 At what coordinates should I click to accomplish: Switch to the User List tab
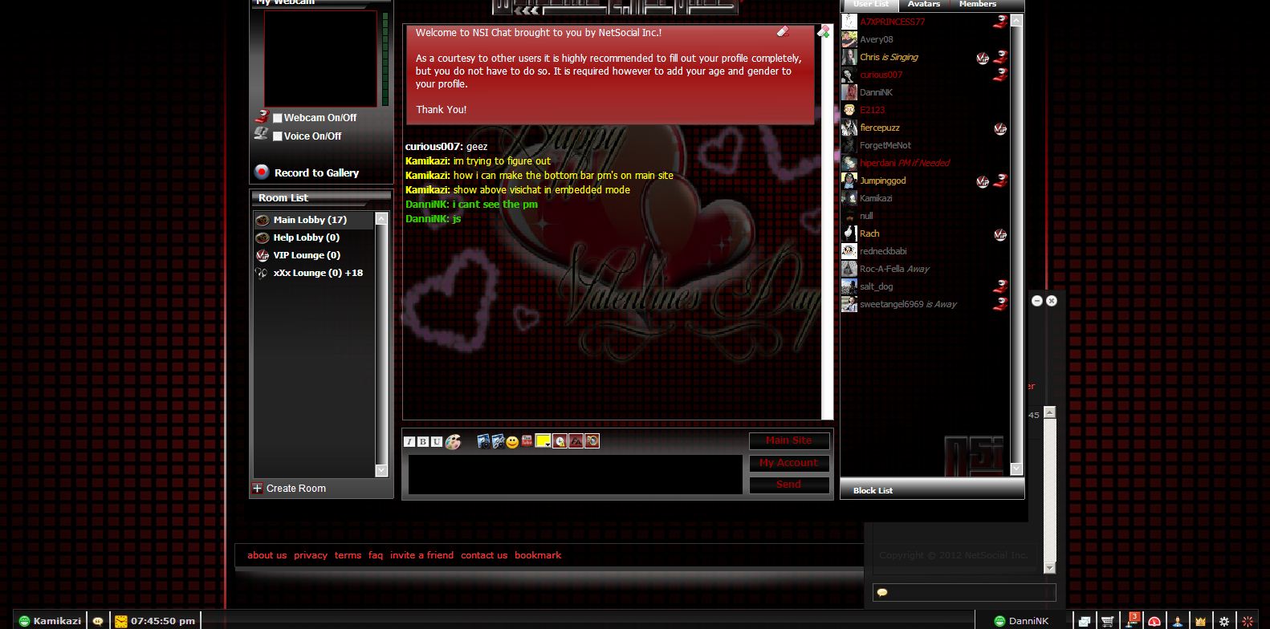click(x=870, y=5)
